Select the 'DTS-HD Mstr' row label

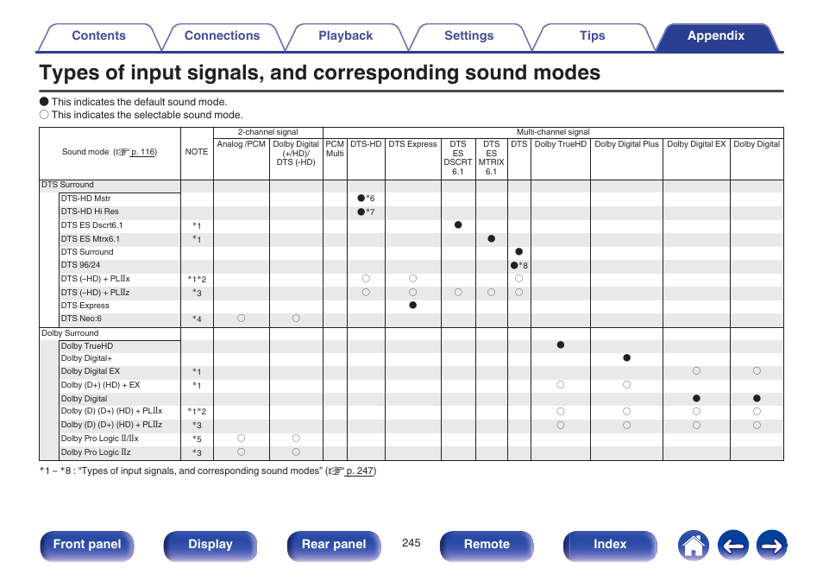85,198
